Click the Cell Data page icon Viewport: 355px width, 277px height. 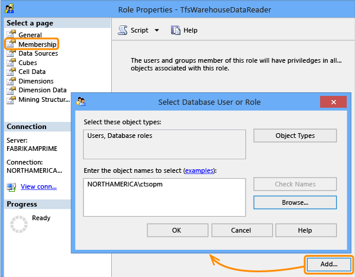pos(11,72)
